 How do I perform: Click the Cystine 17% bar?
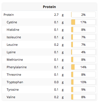pyautogui.click(x=83, y=22)
